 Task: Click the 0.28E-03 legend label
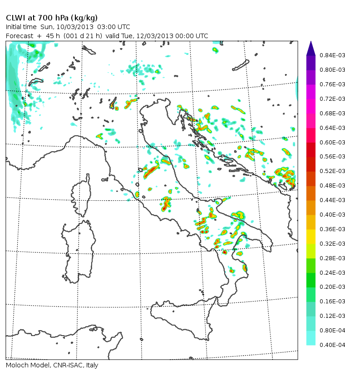click(332, 258)
